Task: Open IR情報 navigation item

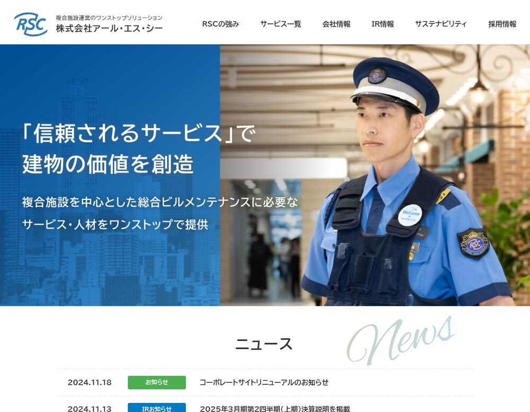Action: click(383, 24)
